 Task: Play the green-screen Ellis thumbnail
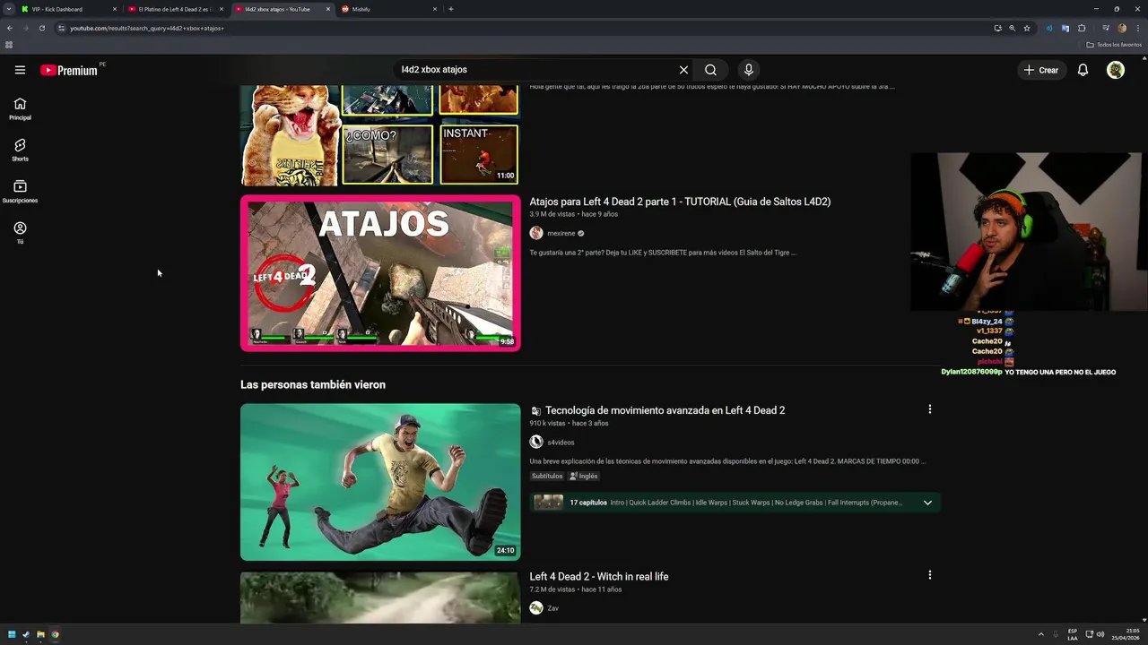380,482
